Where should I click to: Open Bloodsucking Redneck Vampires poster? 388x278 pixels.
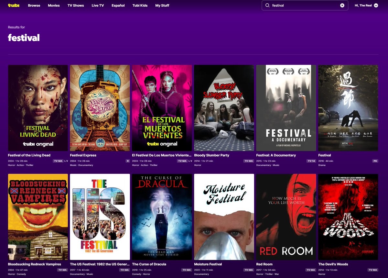(38, 217)
